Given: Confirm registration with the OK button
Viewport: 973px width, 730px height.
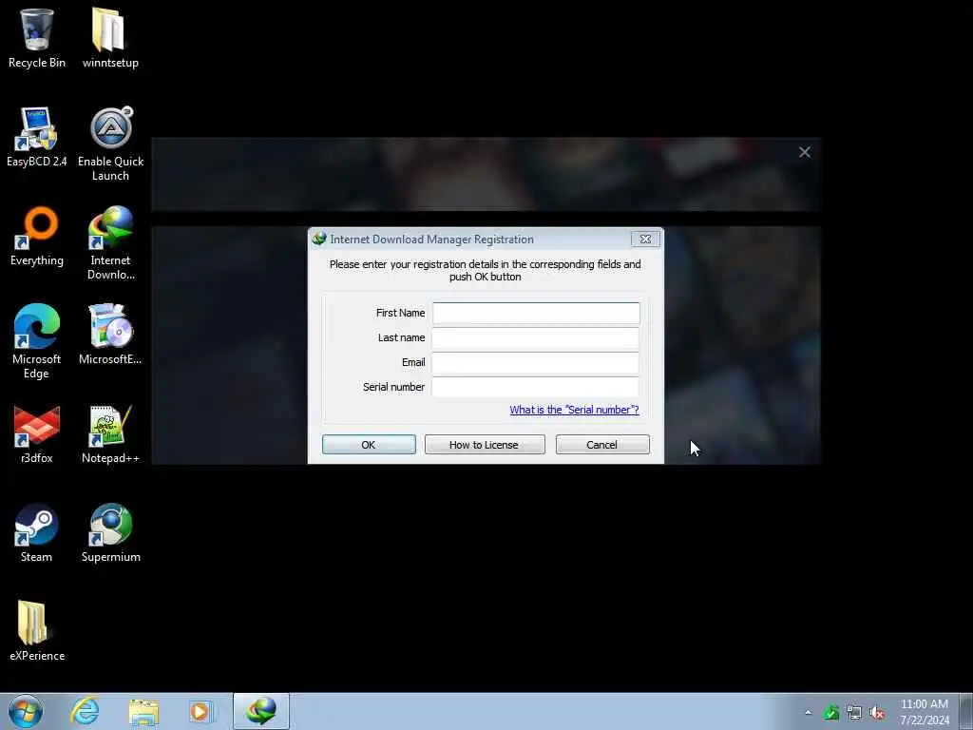Looking at the screenshot, I should [369, 445].
